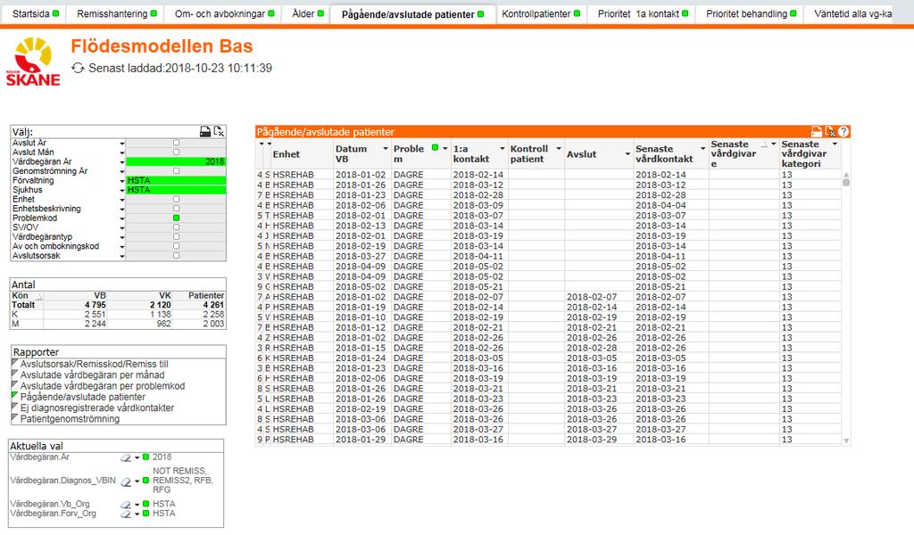Open the Avslutade vårdbegäran per månad report

[92, 374]
